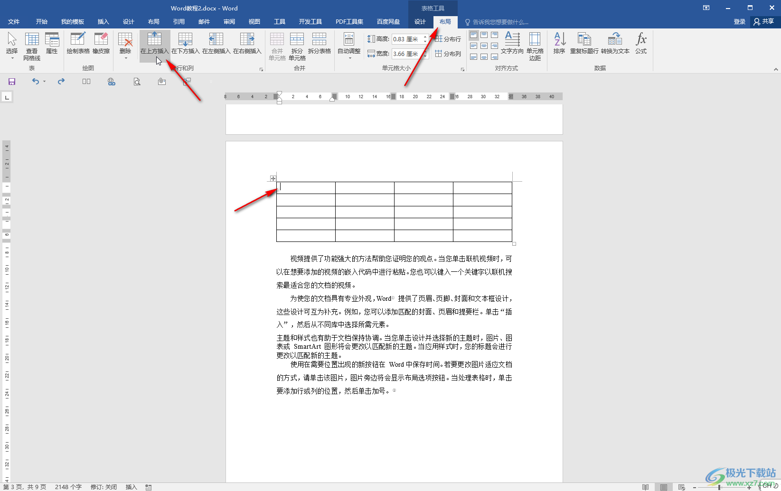
Task: Switch to Table Tools 设计 (Design) tab
Action: [x=420, y=22]
